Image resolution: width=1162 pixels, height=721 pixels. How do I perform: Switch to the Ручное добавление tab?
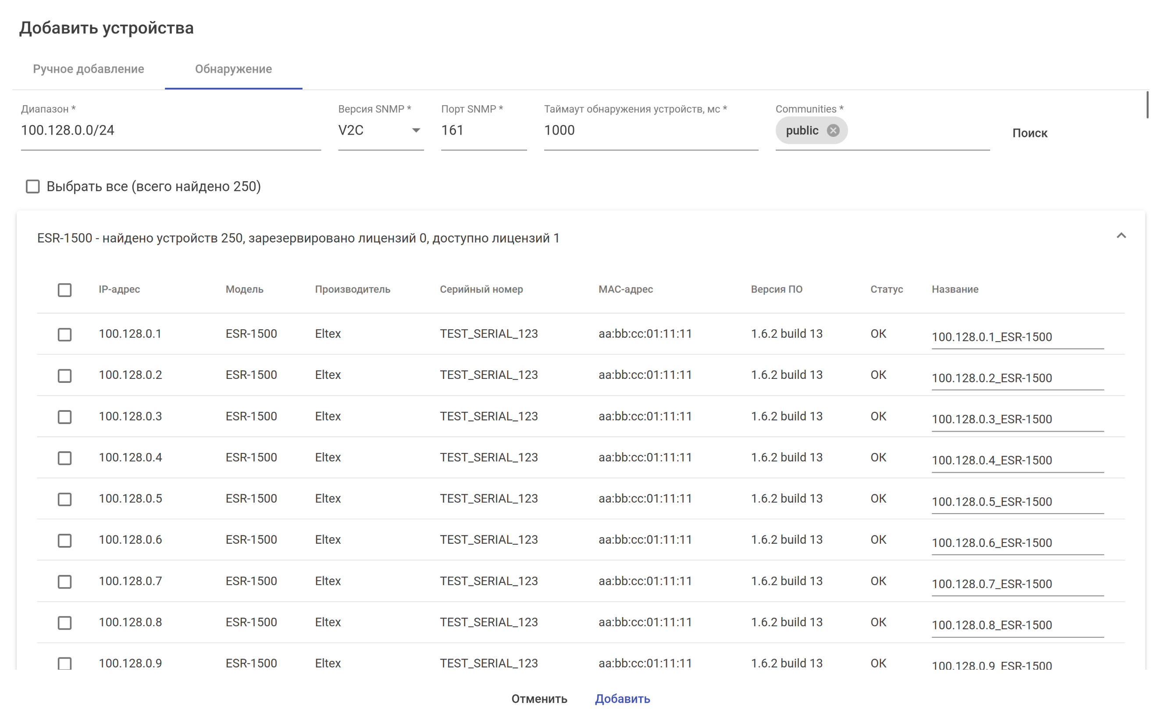tap(88, 69)
